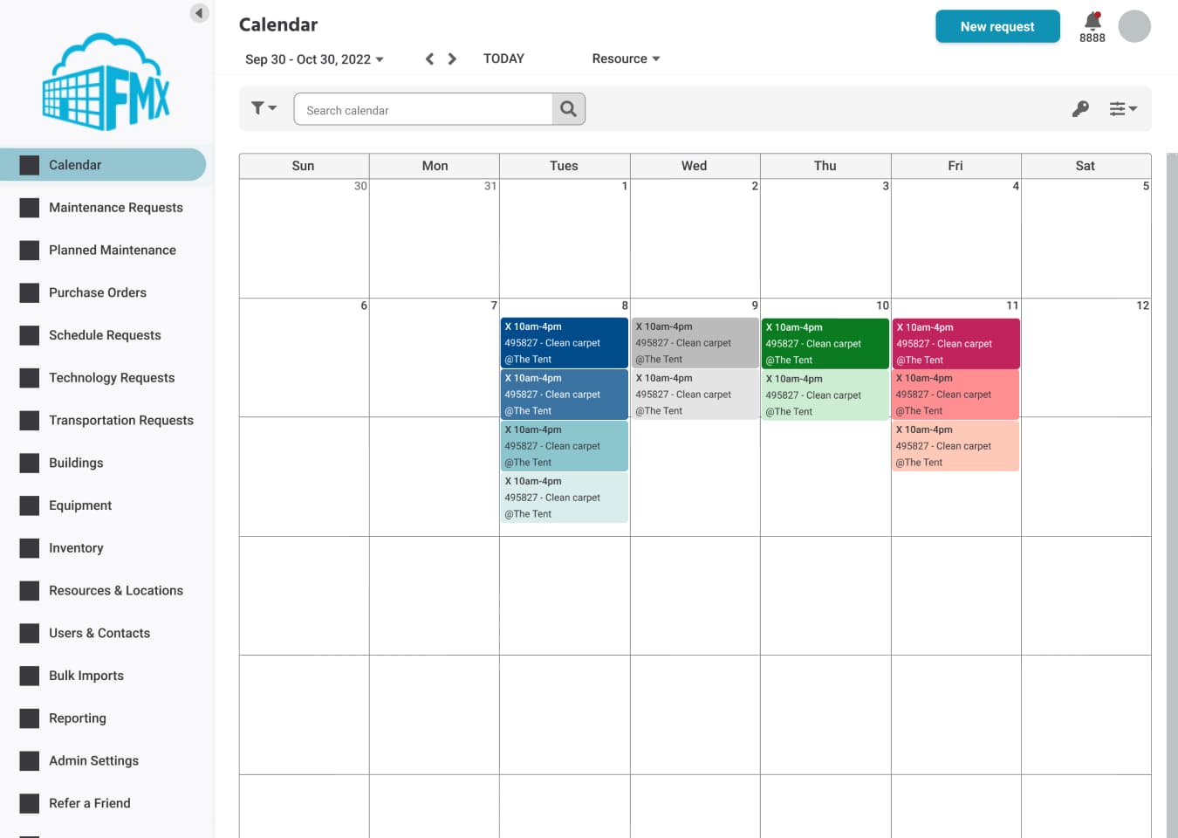Select Purchase Orders from sidebar
This screenshot has width=1178, height=838.
click(x=97, y=292)
